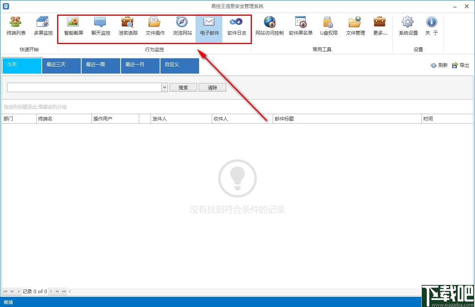This screenshot has width=475, height=307.
Task: Select the 最近三天 last three days tab
Action: [61, 66]
